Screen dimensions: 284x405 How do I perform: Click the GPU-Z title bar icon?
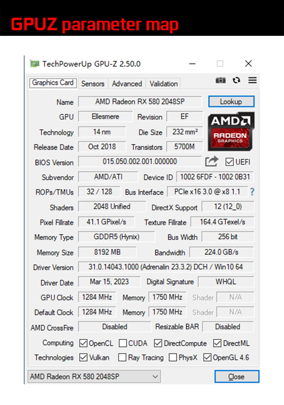pos(34,64)
